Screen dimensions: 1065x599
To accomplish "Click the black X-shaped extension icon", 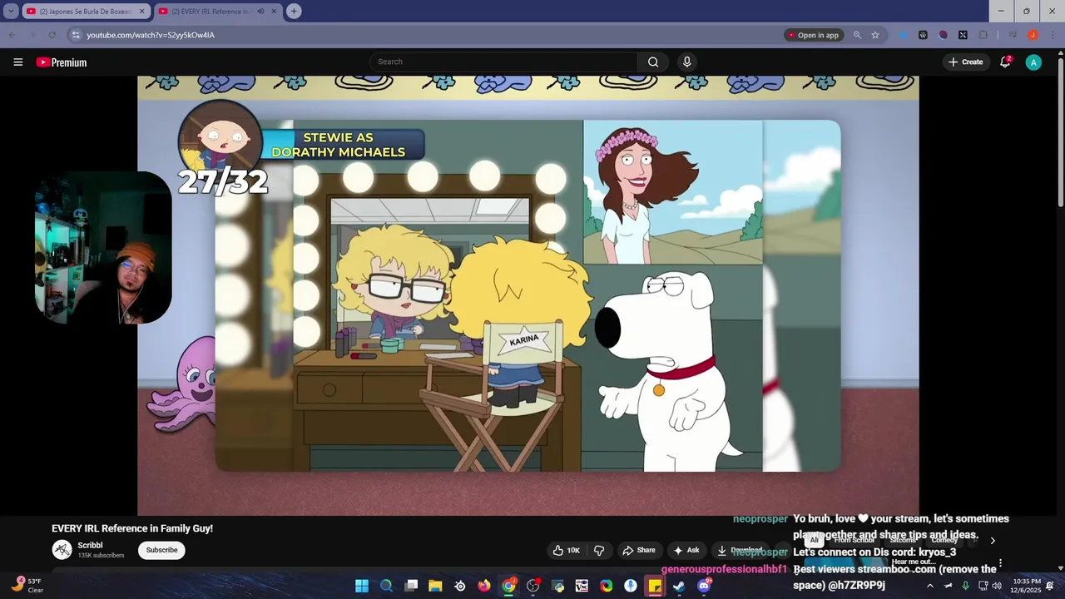I will coord(963,35).
